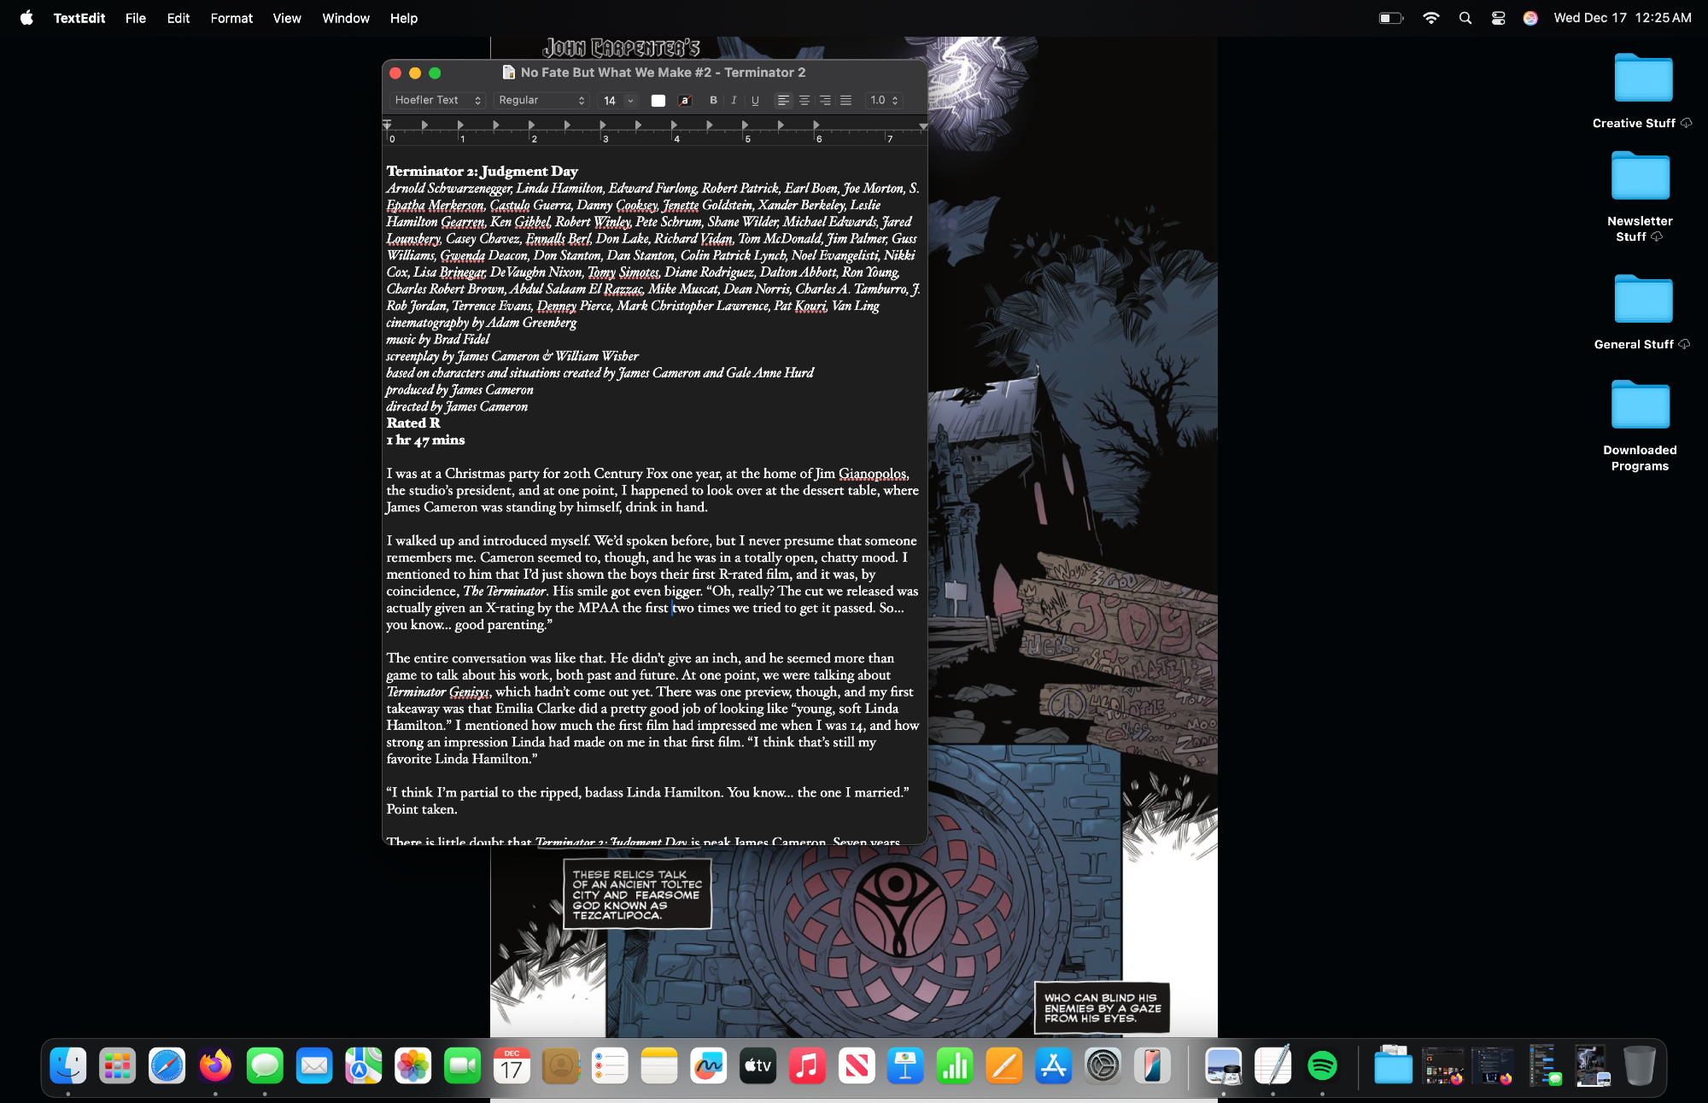Open the Creative Stuff desktop folder

click(x=1643, y=79)
